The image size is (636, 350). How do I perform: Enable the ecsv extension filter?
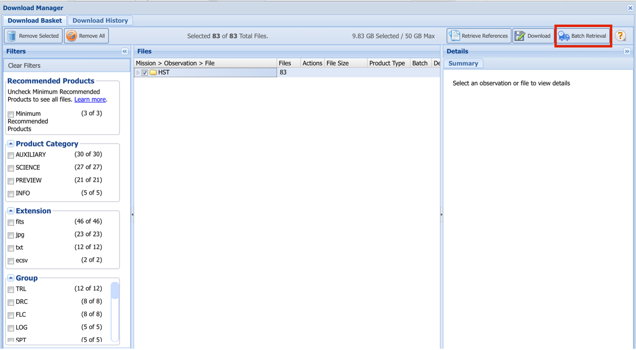tap(11, 261)
